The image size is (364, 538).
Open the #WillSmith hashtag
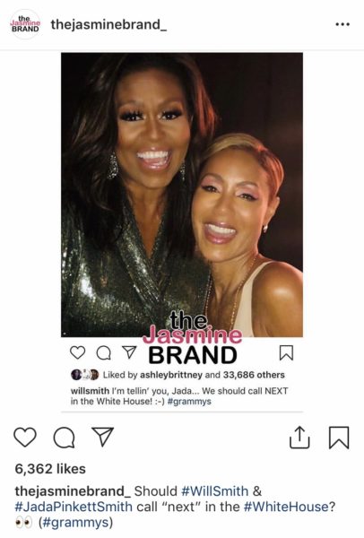click(x=214, y=491)
